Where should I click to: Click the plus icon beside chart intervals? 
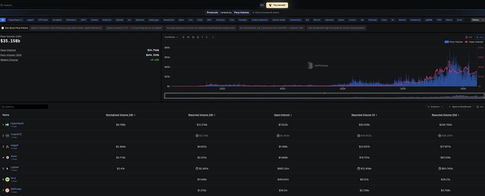pyautogui.click(x=213, y=37)
